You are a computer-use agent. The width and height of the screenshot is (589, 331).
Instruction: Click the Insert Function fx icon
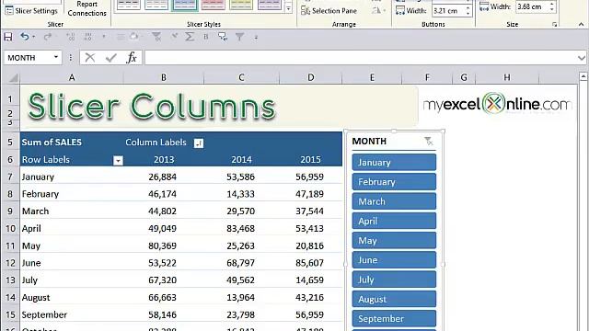point(132,57)
